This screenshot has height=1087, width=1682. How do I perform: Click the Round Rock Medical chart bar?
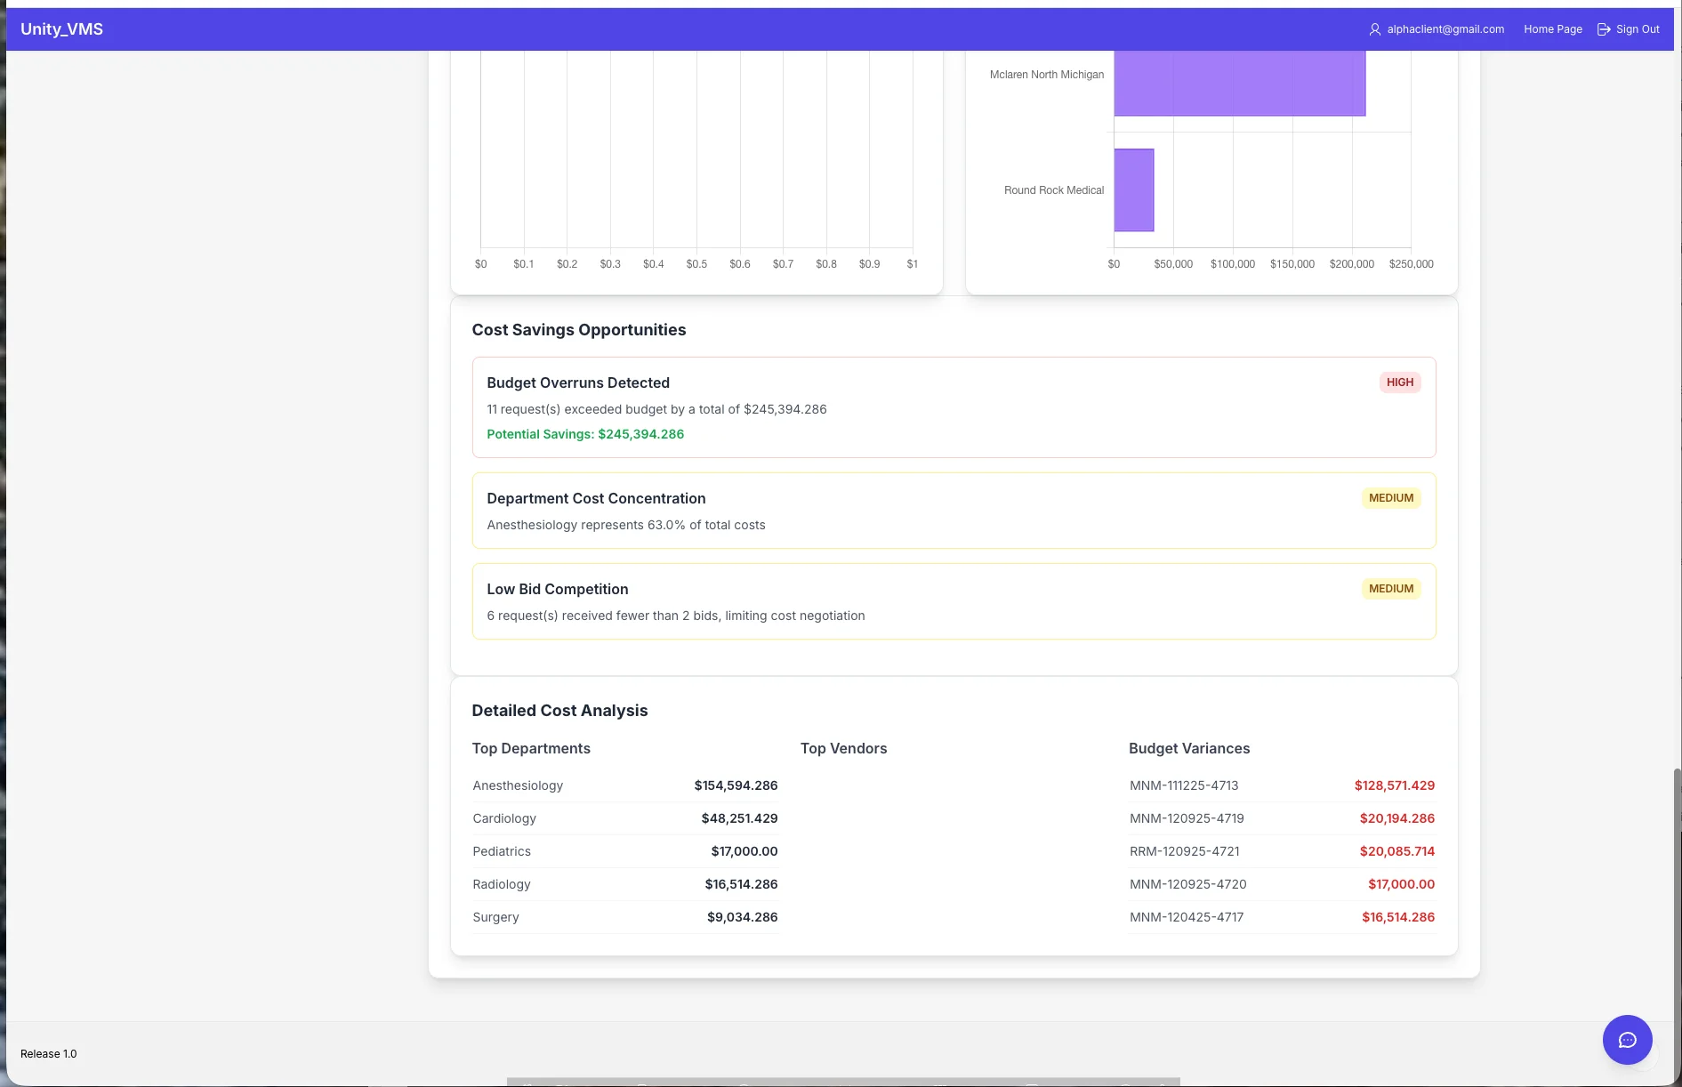point(1134,190)
